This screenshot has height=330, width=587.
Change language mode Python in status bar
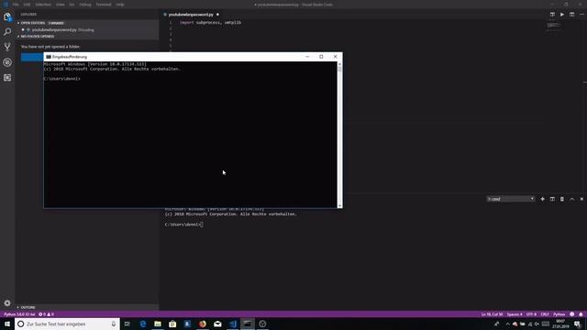(559, 314)
